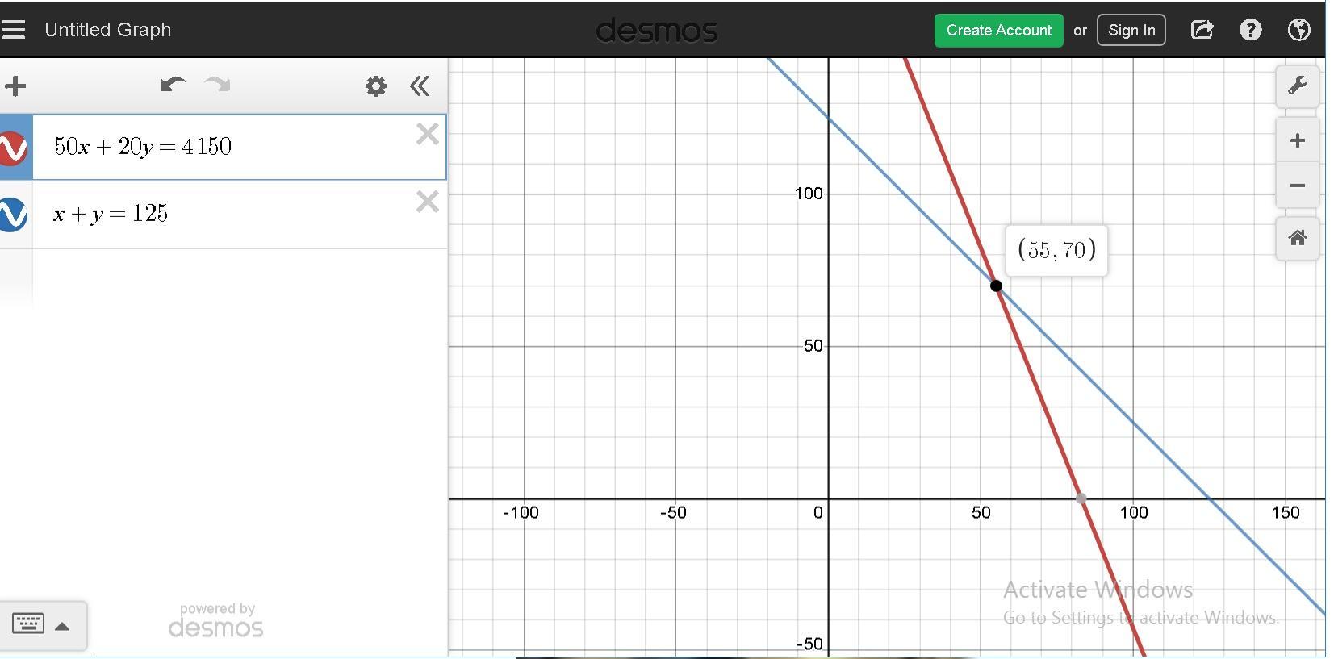Open the Graph Settings wrench
This screenshot has width=1334, height=659.
(1297, 86)
